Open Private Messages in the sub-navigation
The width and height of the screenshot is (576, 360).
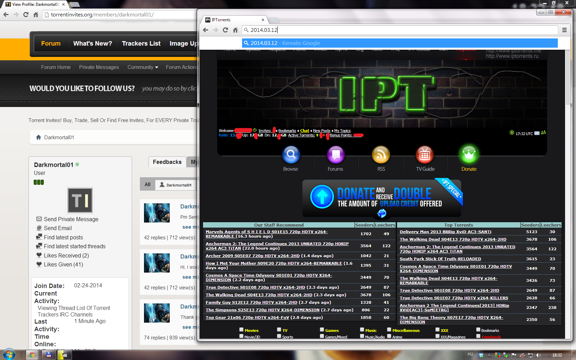(x=99, y=67)
